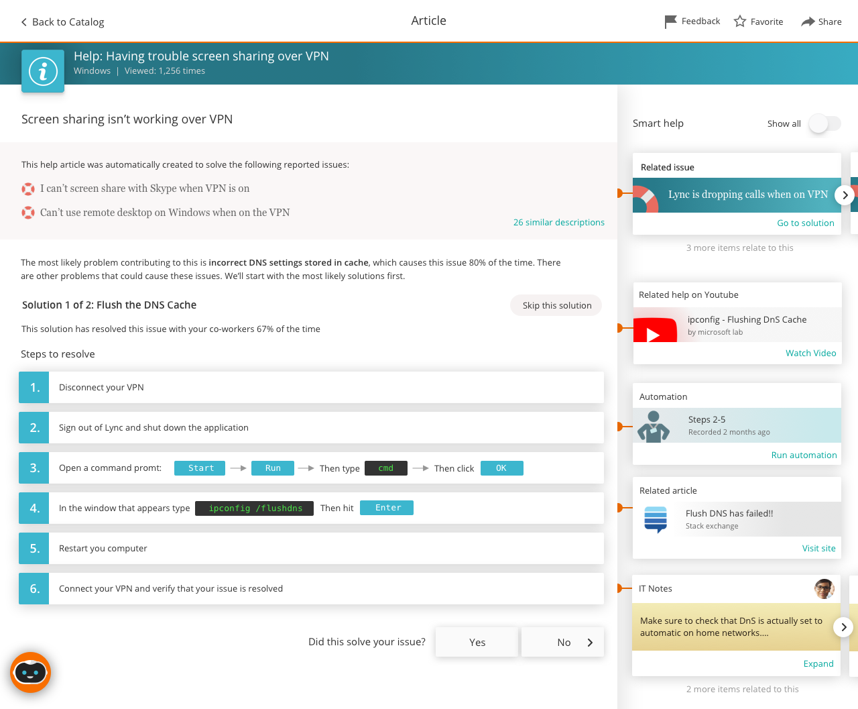Click the automation person icon
Viewport: 858px width, 709px height.
[x=654, y=427]
